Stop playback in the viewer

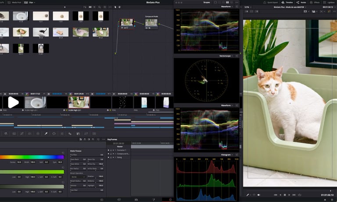click(285, 195)
